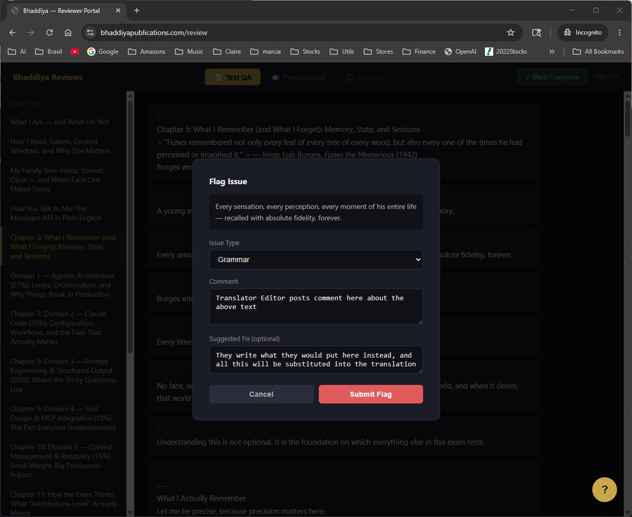Open the Brasil bookmark folder
This screenshot has width=632, height=517.
pos(48,52)
